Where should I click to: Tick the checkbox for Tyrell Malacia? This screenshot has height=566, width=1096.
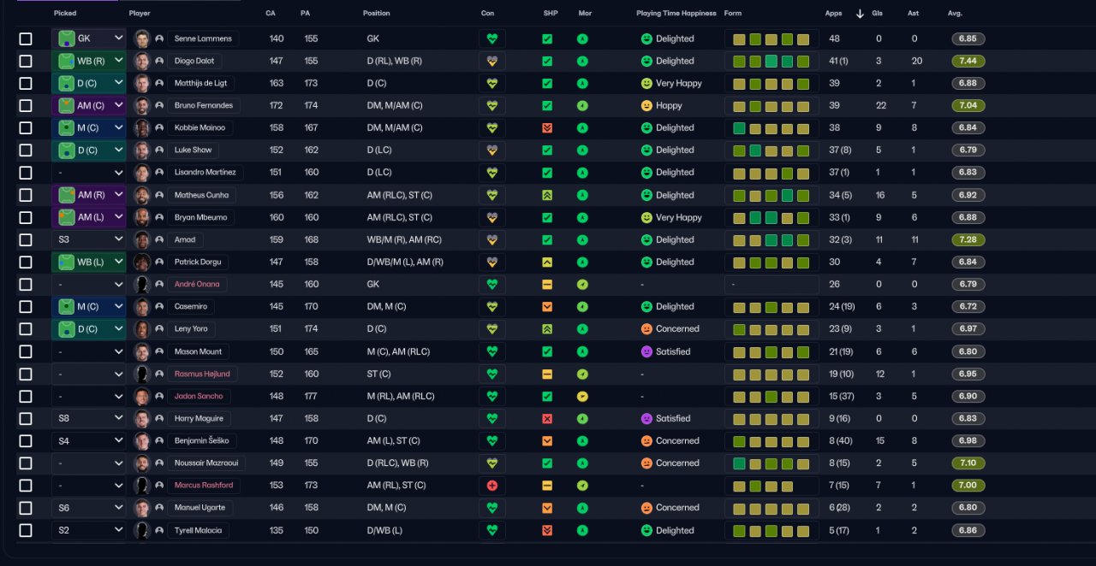[26, 530]
